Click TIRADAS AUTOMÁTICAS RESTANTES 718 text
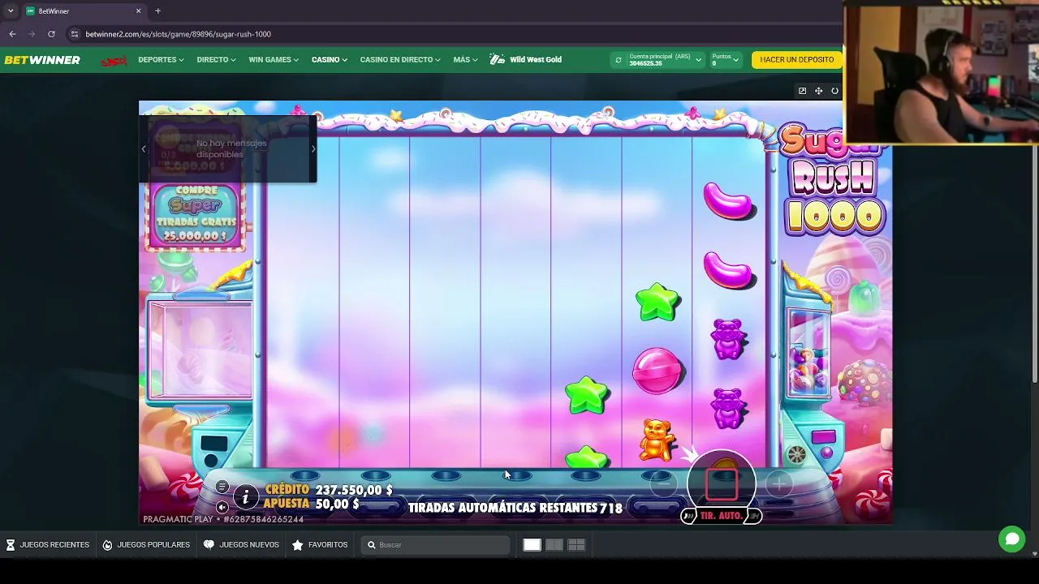This screenshot has width=1039, height=584. click(x=515, y=508)
